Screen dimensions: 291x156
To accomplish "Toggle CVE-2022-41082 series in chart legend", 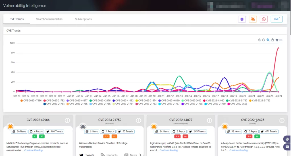I will [x=123, y=101].
